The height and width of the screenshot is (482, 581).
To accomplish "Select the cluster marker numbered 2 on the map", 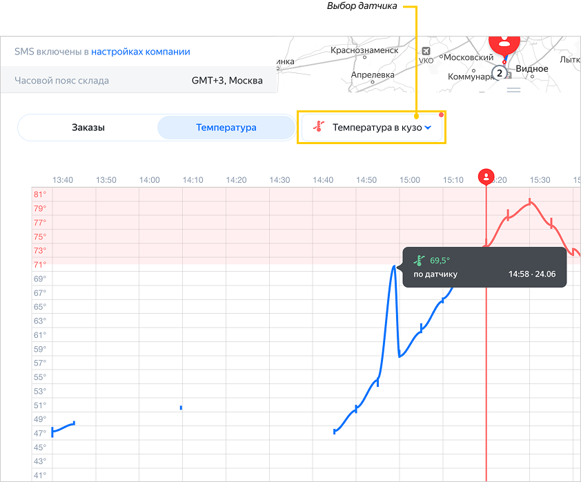I will point(498,72).
